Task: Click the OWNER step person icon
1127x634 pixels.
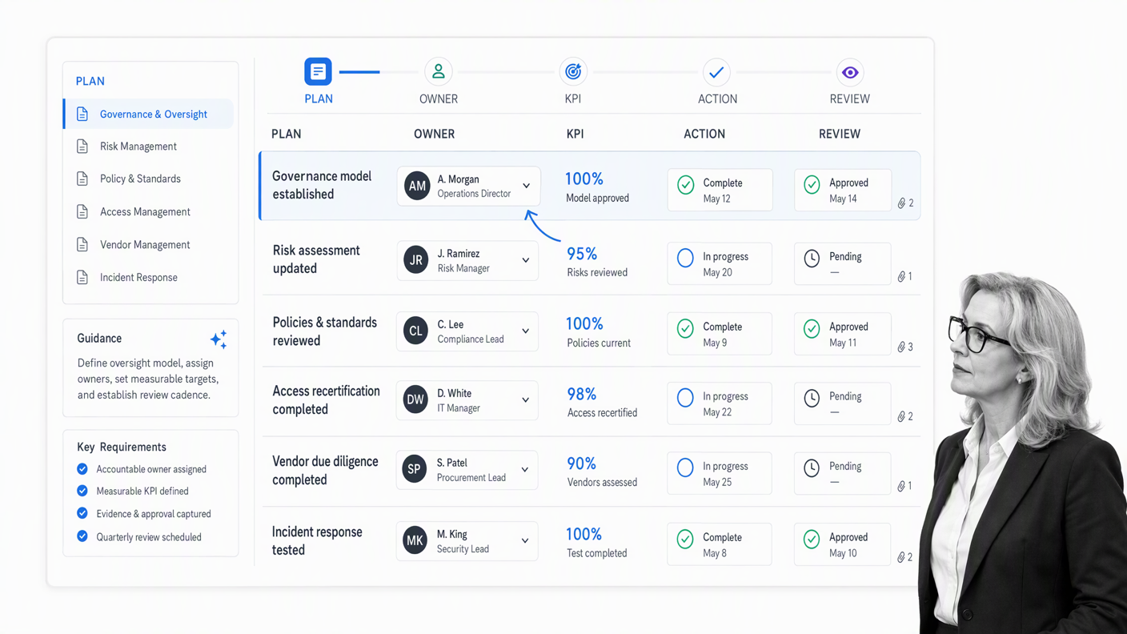Action: (438, 72)
